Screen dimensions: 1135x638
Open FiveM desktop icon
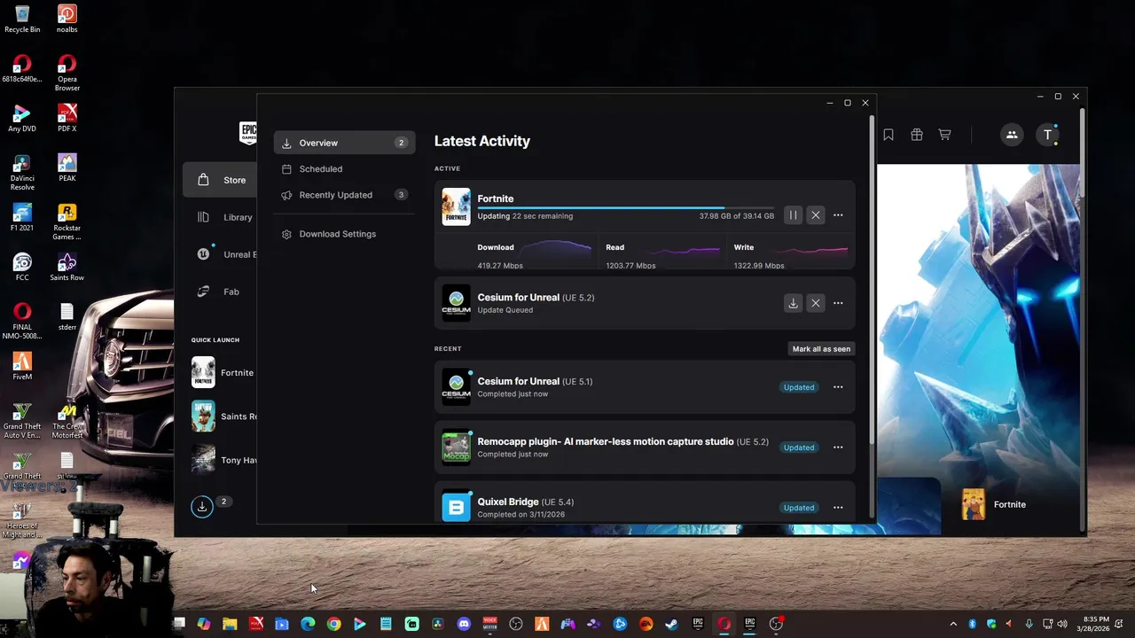pos(22,366)
